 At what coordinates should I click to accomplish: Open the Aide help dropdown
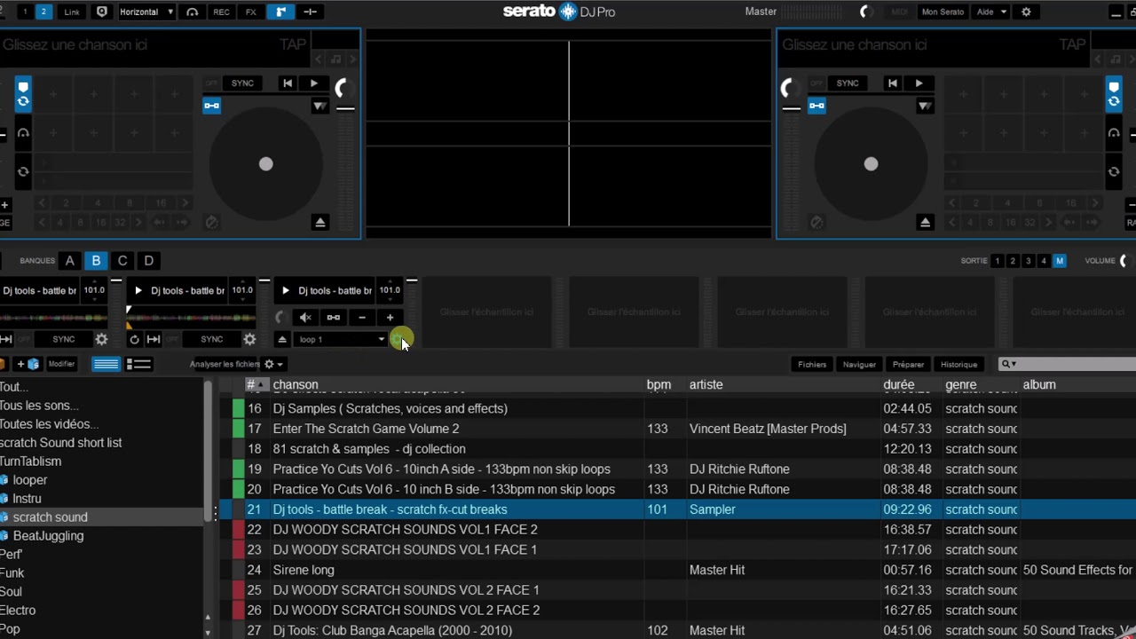(991, 12)
